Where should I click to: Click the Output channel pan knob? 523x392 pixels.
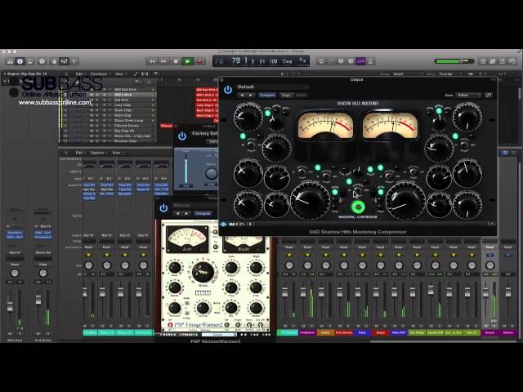490,265
